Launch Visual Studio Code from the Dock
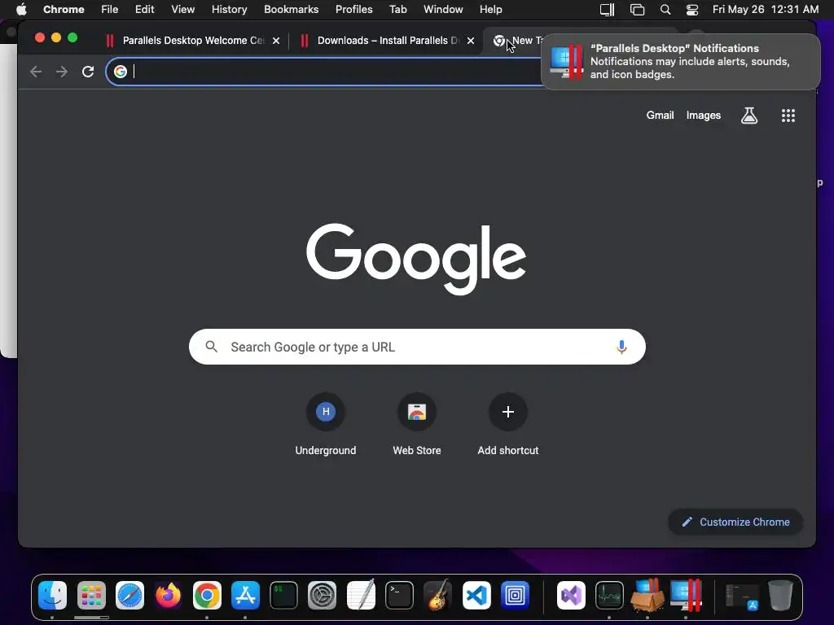 476,595
